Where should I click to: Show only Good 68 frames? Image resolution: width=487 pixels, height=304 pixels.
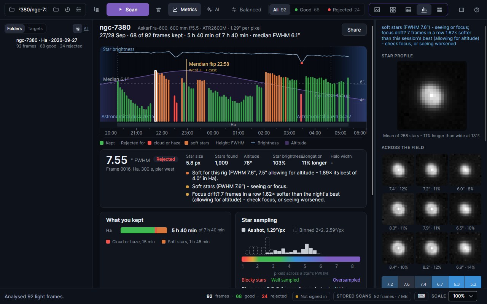click(307, 9)
